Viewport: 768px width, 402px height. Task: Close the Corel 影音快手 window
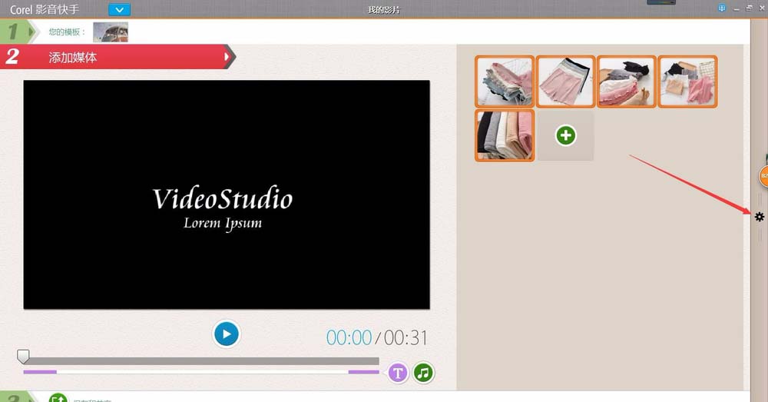coord(762,8)
